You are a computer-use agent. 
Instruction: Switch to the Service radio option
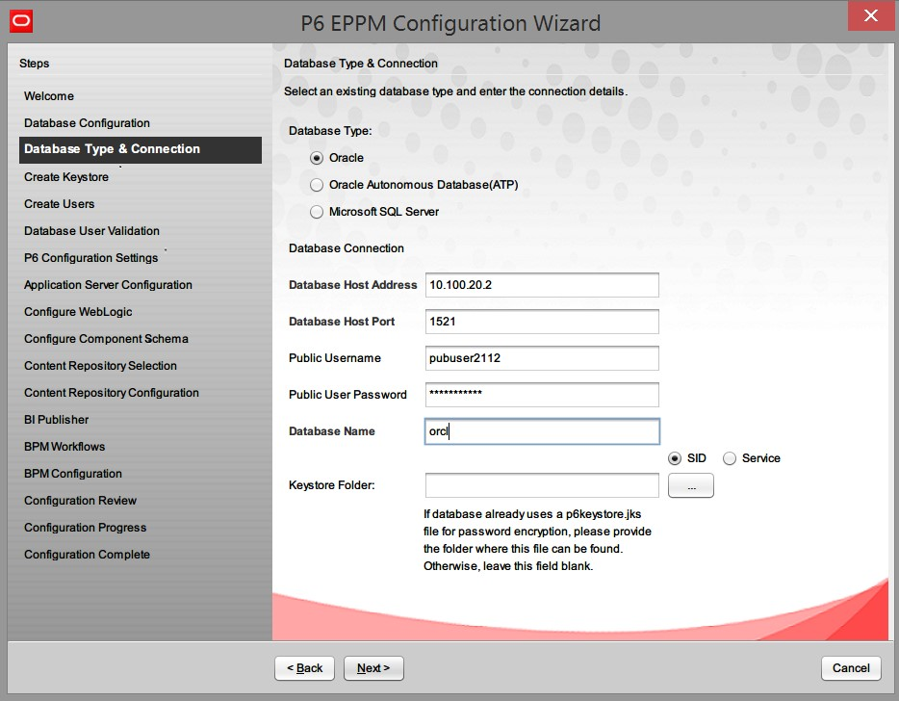point(730,458)
